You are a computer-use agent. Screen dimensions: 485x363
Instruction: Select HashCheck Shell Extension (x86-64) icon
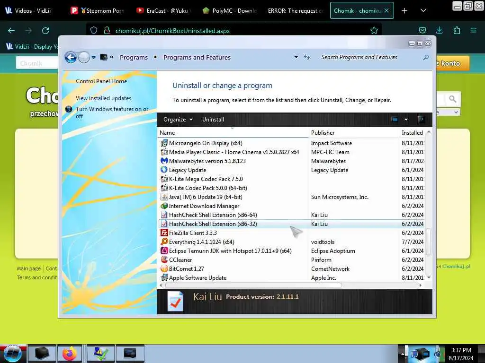pos(164,215)
